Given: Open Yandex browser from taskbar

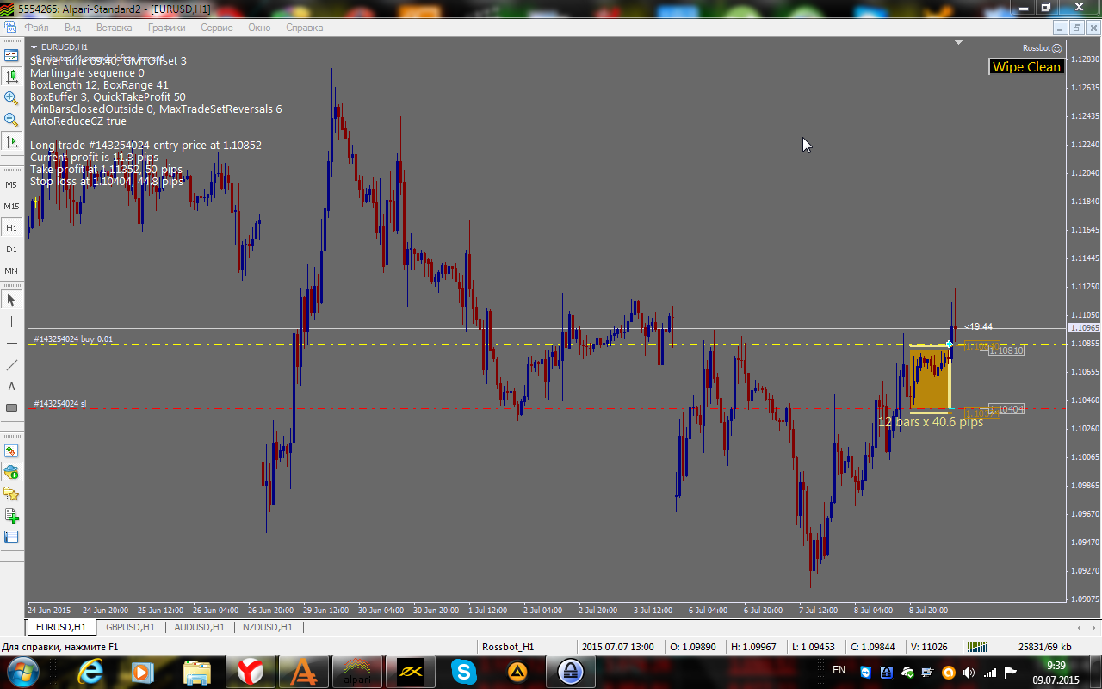Looking at the screenshot, I should click(250, 671).
